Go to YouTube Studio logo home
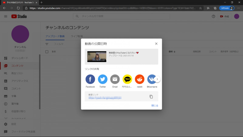The image size is (243, 137). point(19,16)
